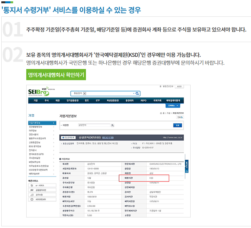
Task: Click the 금융용어사전 quick service button
Action: (x=42, y=190)
